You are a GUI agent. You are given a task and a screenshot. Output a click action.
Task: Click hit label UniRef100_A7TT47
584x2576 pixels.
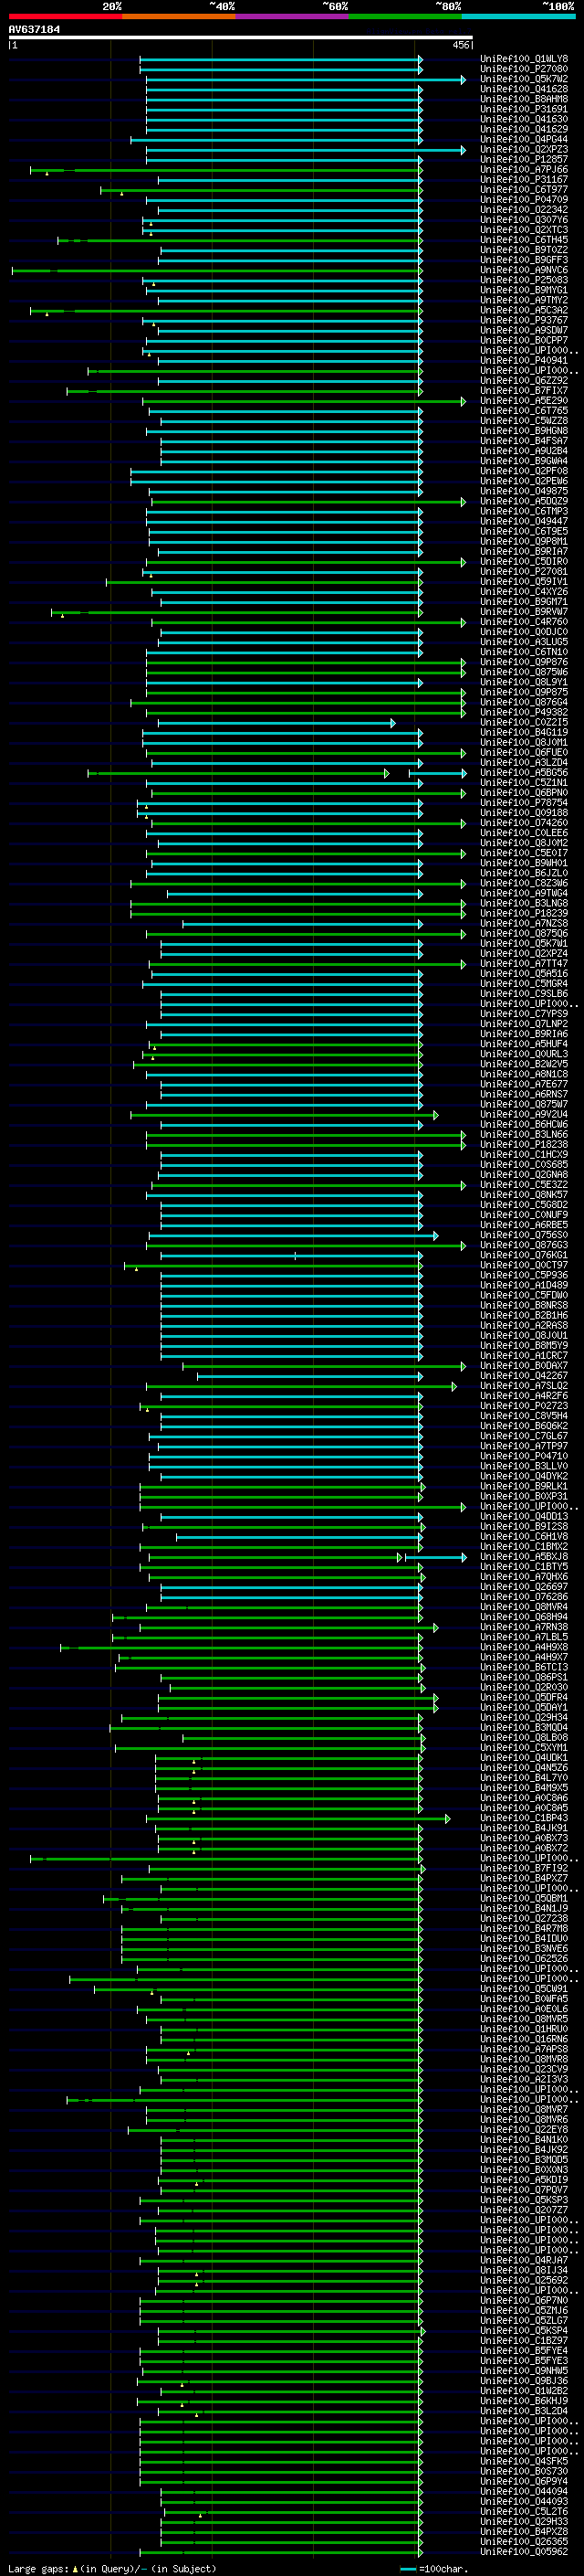click(x=524, y=964)
